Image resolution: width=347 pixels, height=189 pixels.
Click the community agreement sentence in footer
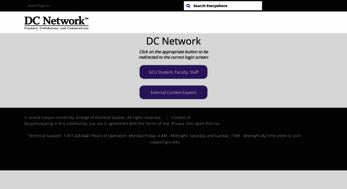(x=80, y=124)
